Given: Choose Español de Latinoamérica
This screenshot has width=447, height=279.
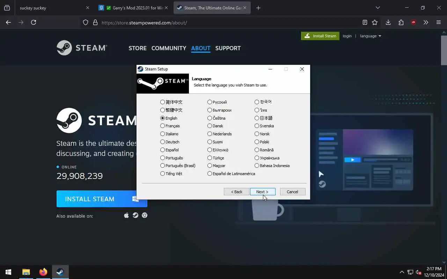Looking at the screenshot, I should [x=231, y=174].
